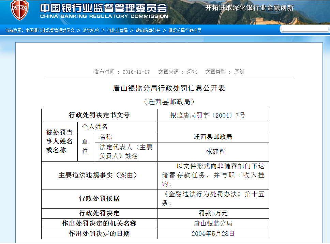Open 中国银行业监督管理委员会 breadcrumb link

tap(50, 31)
